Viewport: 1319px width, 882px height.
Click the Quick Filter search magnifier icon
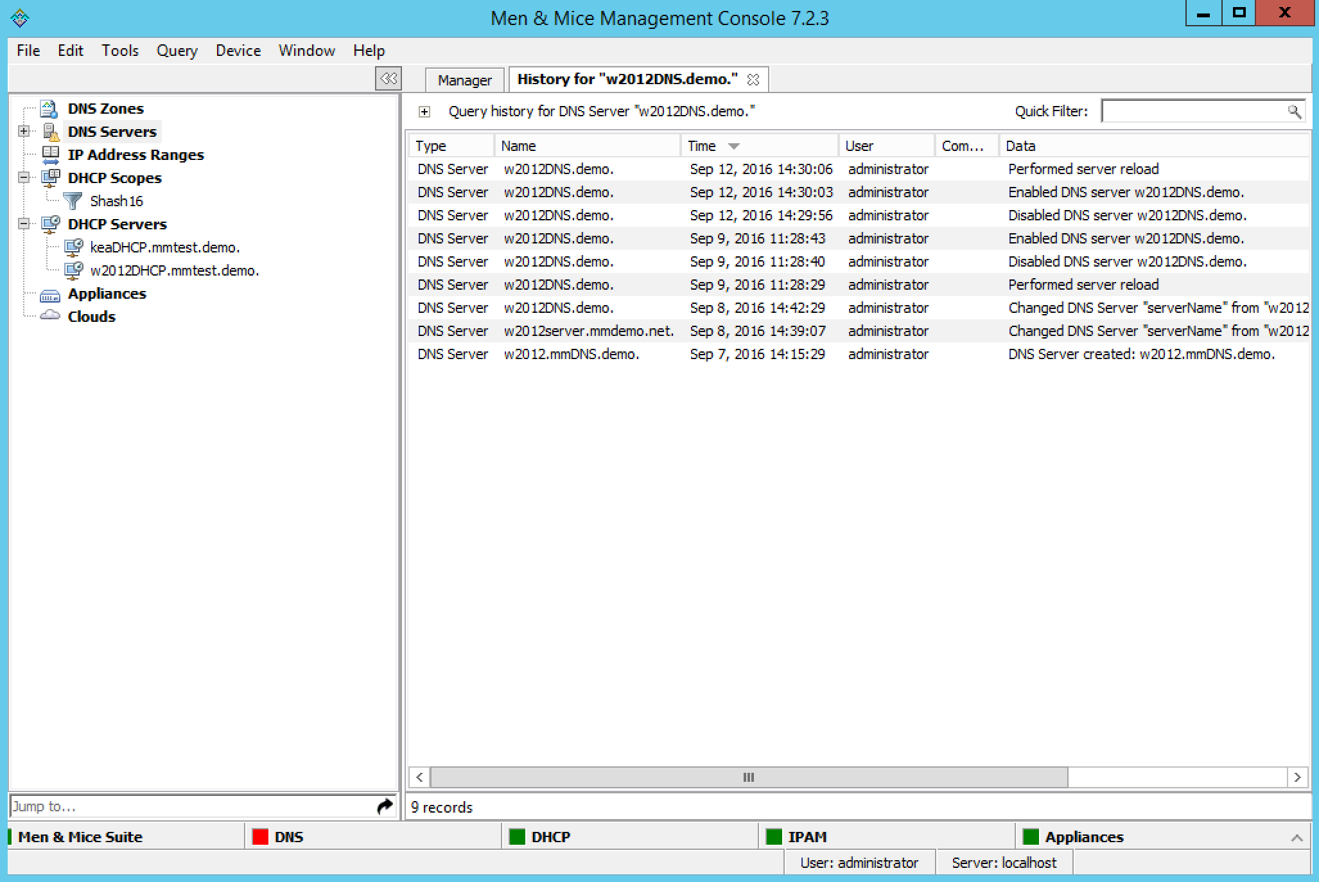pos(1294,112)
